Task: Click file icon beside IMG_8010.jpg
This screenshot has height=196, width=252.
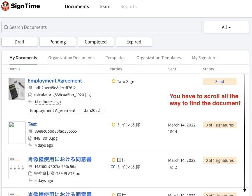Action: tap(30, 138)
